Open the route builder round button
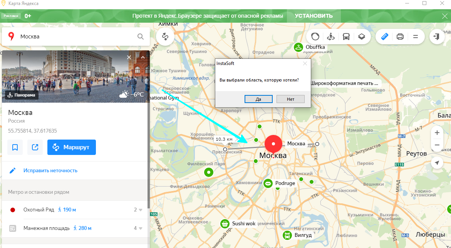The height and width of the screenshot is (248, 451). click(165, 37)
